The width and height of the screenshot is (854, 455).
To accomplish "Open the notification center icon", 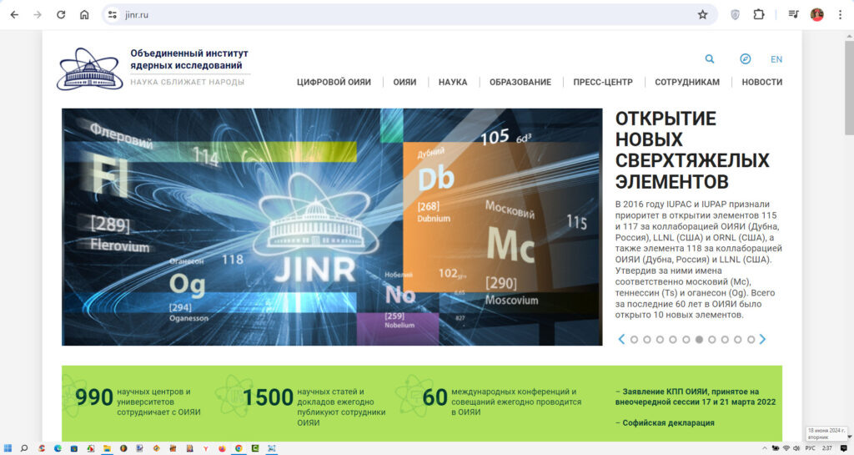I will (x=844, y=448).
